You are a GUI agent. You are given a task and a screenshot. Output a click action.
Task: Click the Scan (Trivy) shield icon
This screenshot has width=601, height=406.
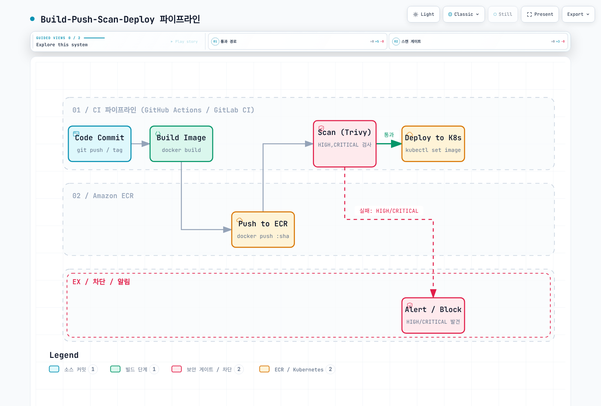click(x=321, y=128)
